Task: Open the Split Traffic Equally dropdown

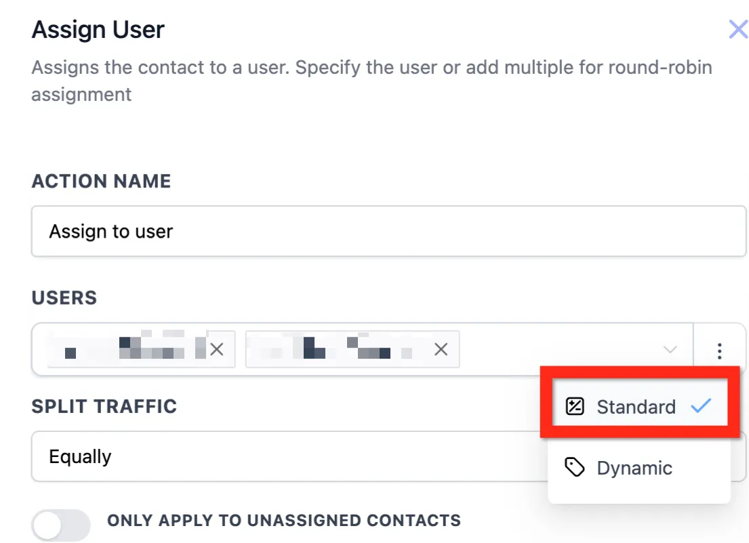Action: (x=287, y=456)
